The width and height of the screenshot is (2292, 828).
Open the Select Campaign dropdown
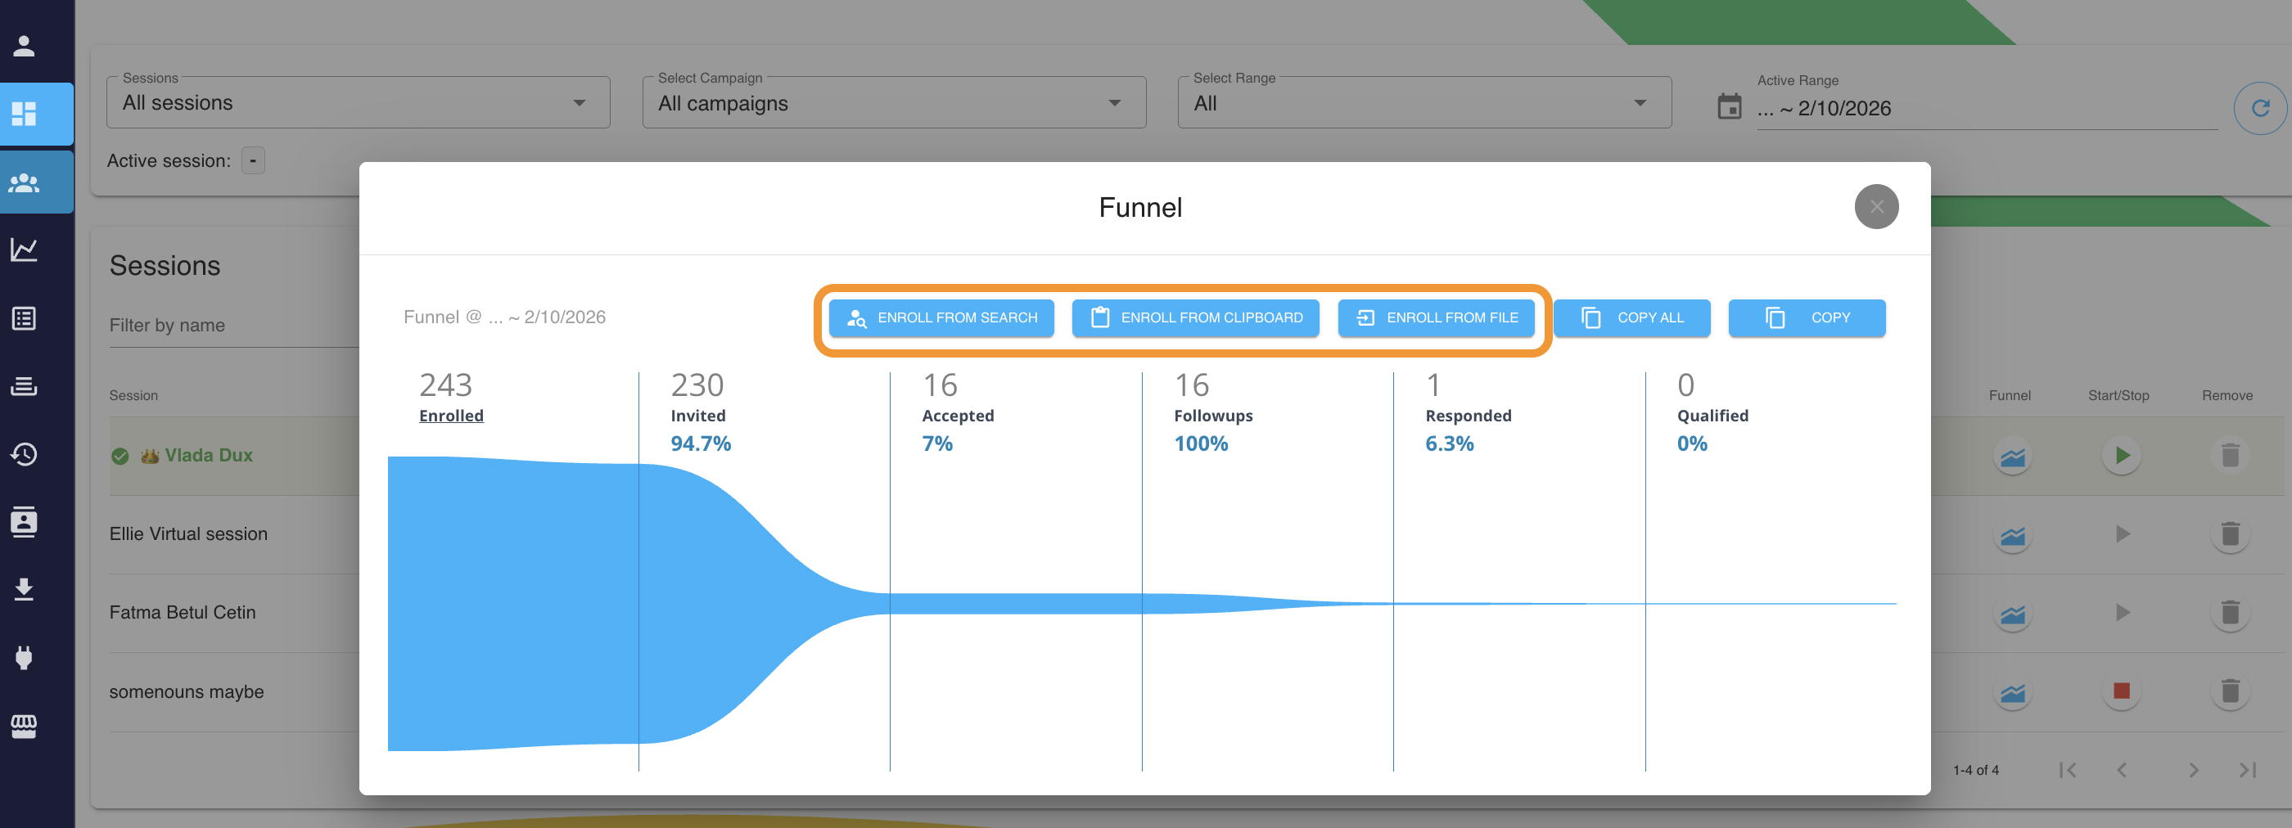point(893,103)
